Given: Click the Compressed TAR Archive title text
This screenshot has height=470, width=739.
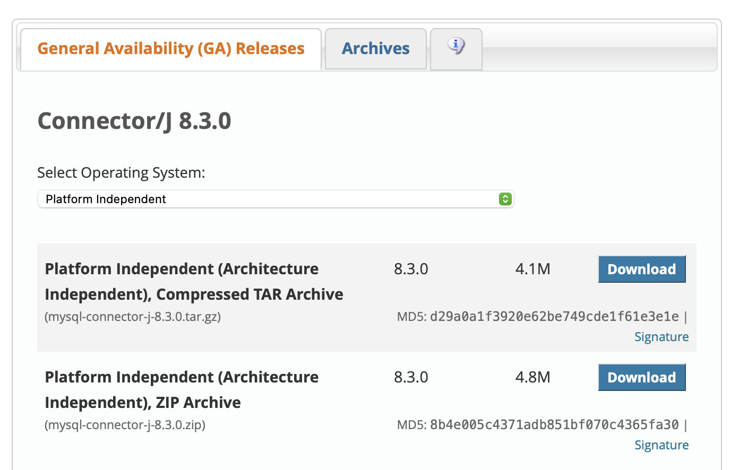Looking at the screenshot, I should pos(194,282).
